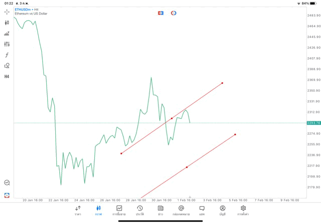The image size is (321, 224).
Task: Select the crosshair cursor tool
Action: [x=7, y=12]
